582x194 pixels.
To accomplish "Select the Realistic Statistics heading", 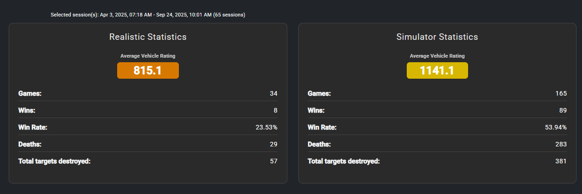I will coord(148,37).
